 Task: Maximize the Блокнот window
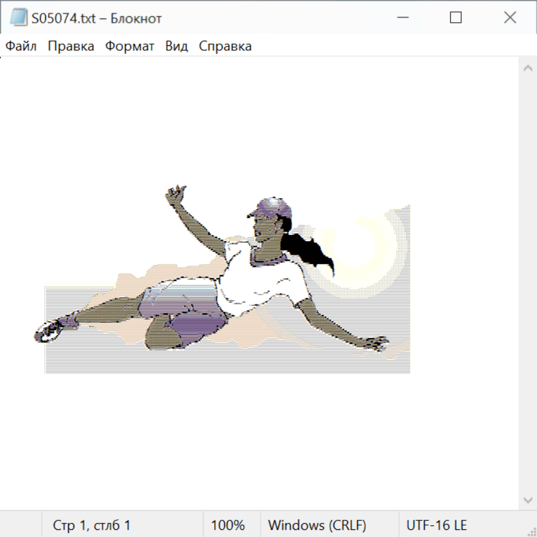(456, 18)
